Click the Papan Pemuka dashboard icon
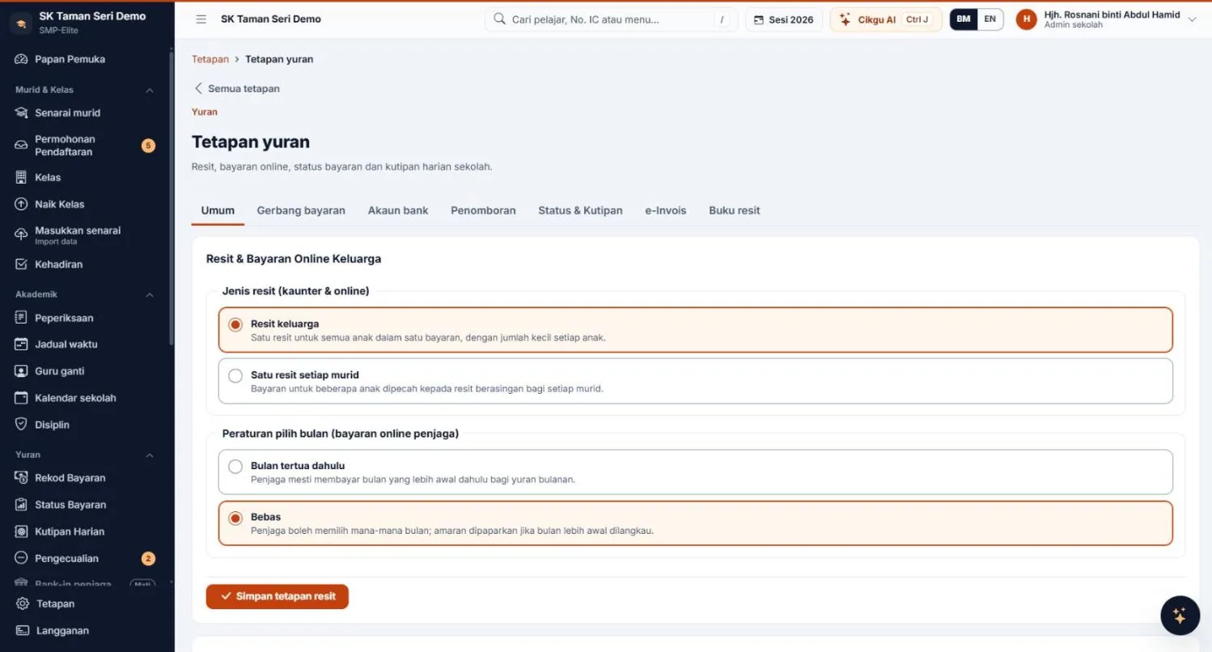Viewport: 1212px width, 652px height. (22, 59)
